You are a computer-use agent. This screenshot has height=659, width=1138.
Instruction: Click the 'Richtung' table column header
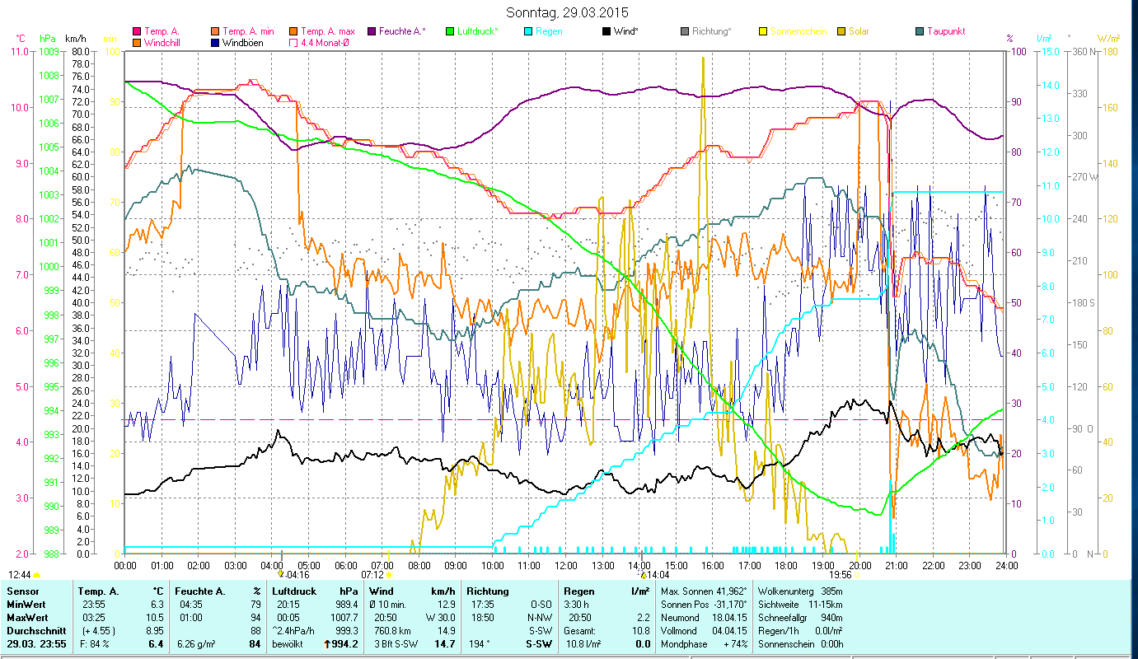pos(487,591)
